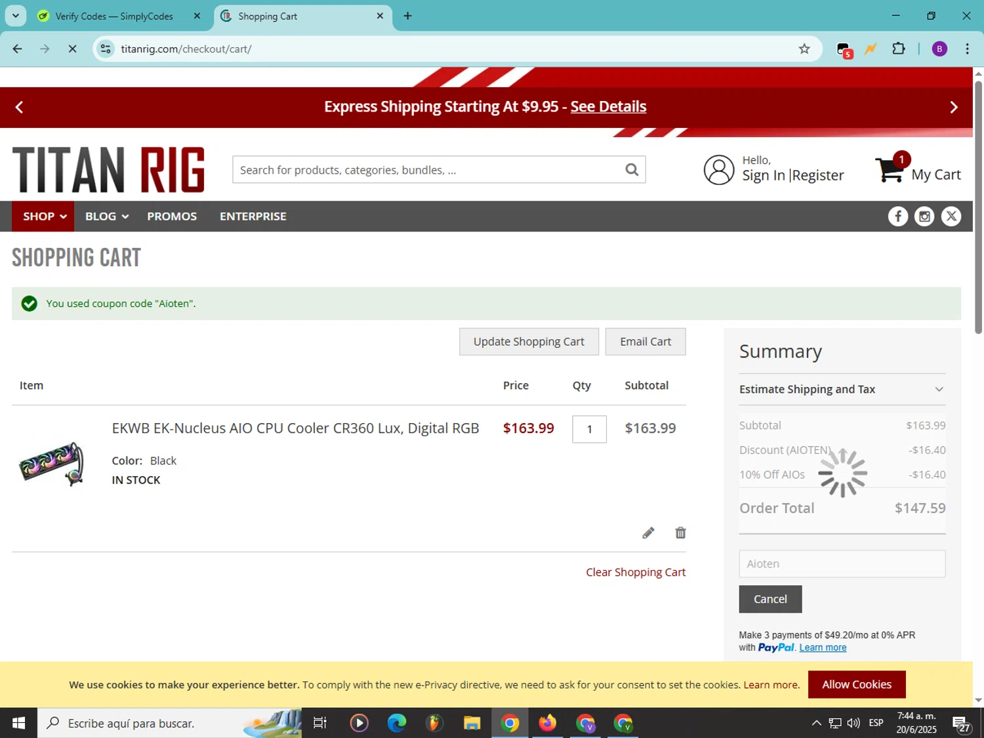Open Chrome three-dot menu
This screenshot has width=984, height=738.
point(967,49)
